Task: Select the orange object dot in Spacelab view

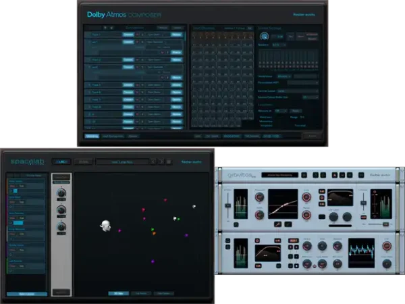Action: [x=154, y=234]
